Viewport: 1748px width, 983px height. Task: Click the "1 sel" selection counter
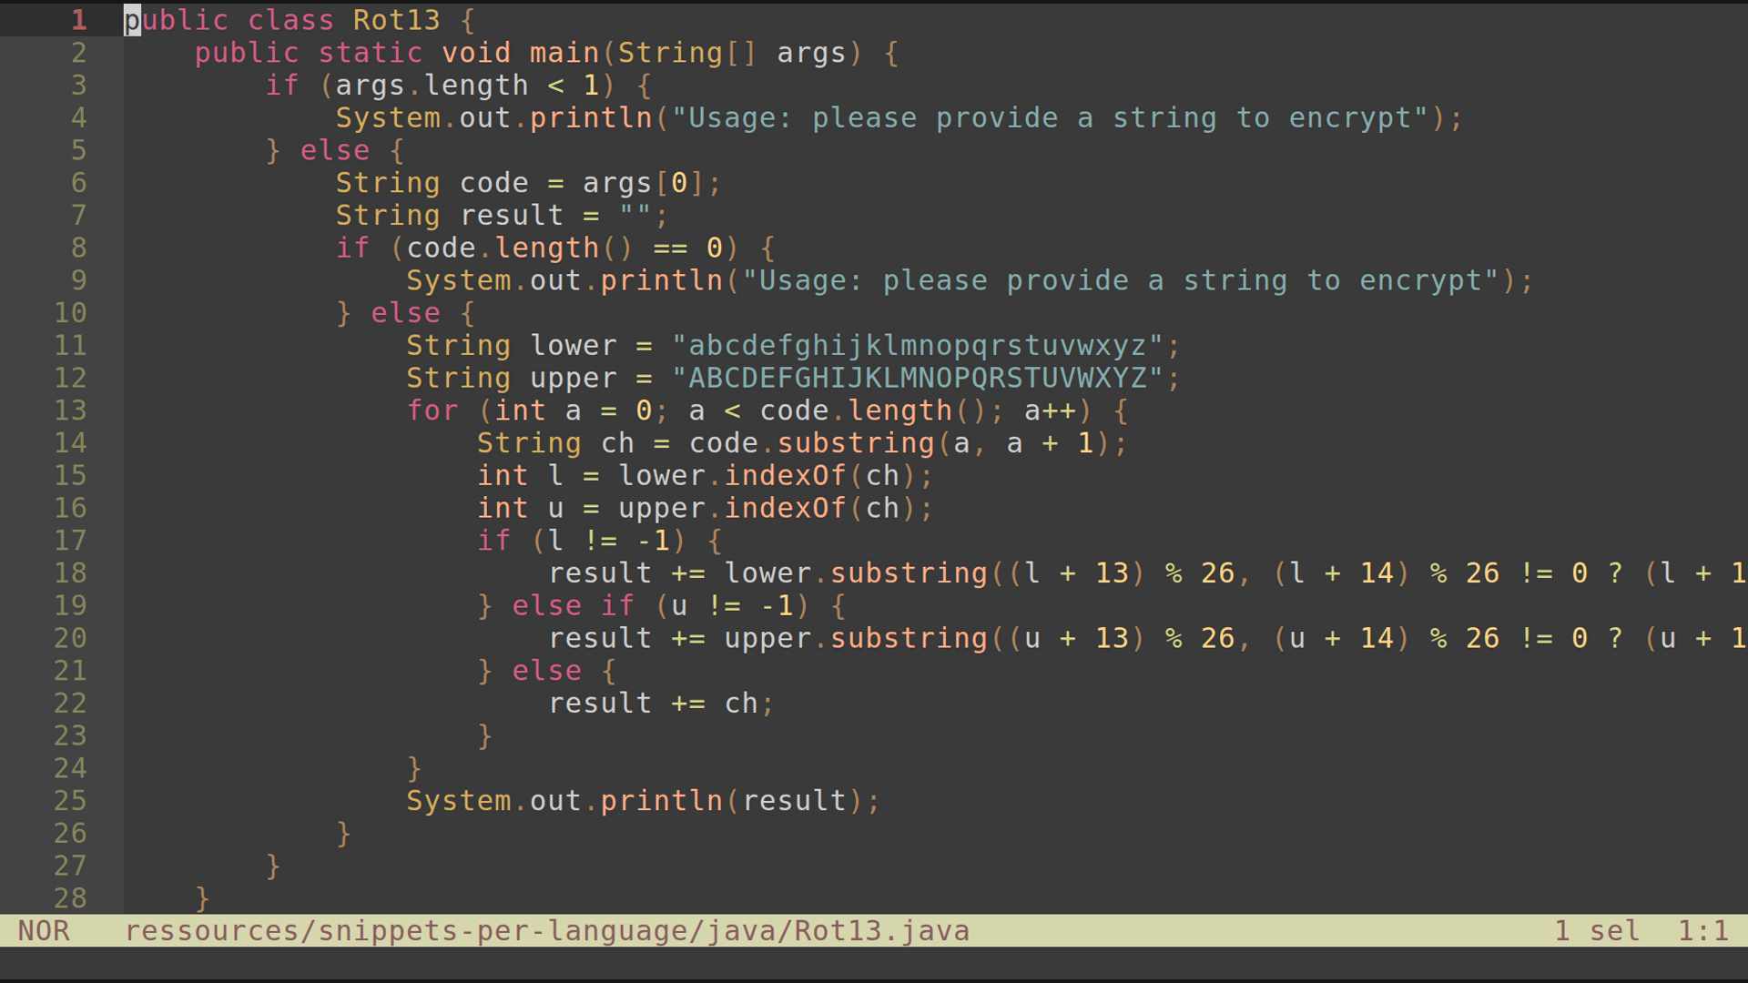coord(1597,930)
